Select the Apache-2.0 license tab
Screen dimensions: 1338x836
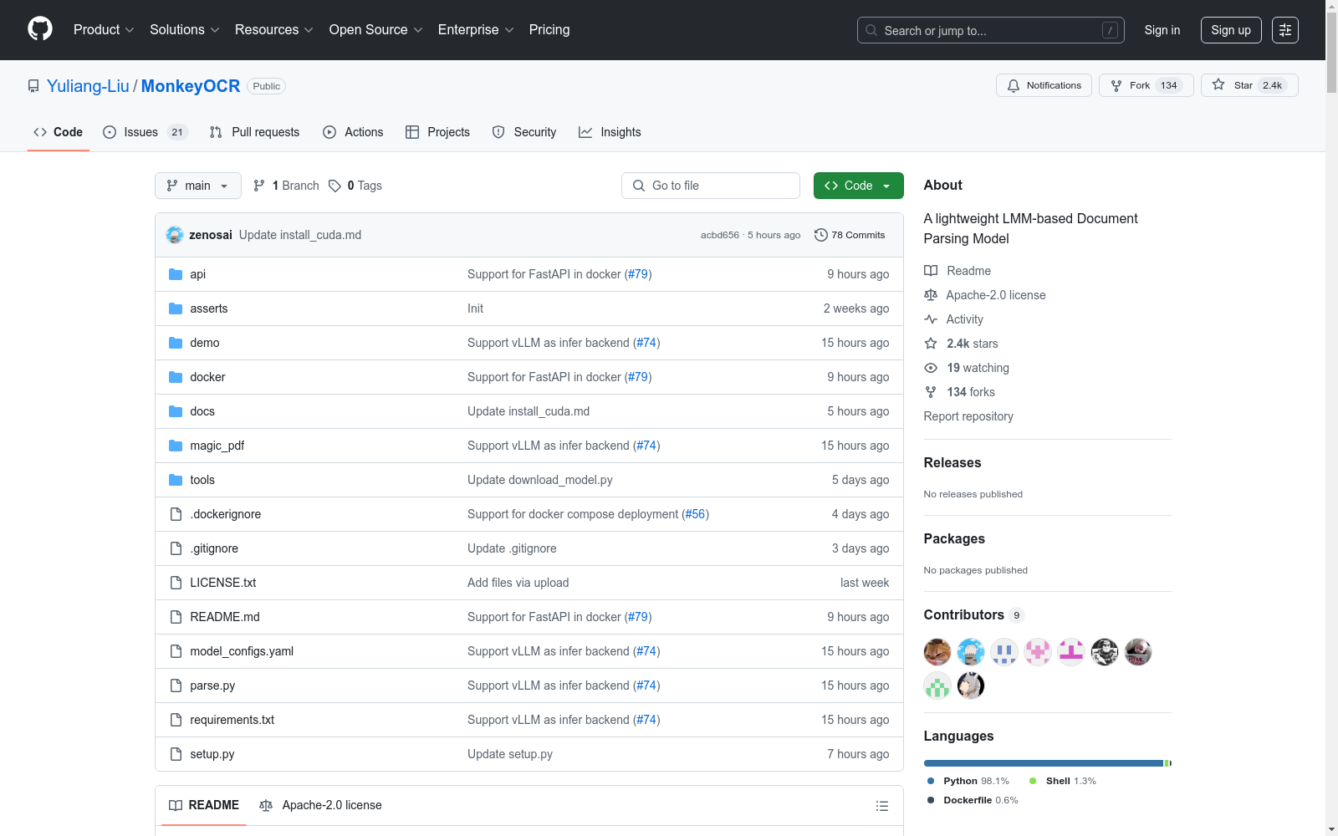pos(320,805)
